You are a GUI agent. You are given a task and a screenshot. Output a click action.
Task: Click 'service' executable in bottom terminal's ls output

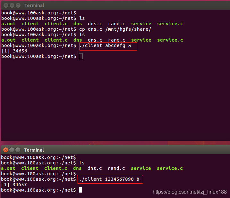[x=141, y=168]
